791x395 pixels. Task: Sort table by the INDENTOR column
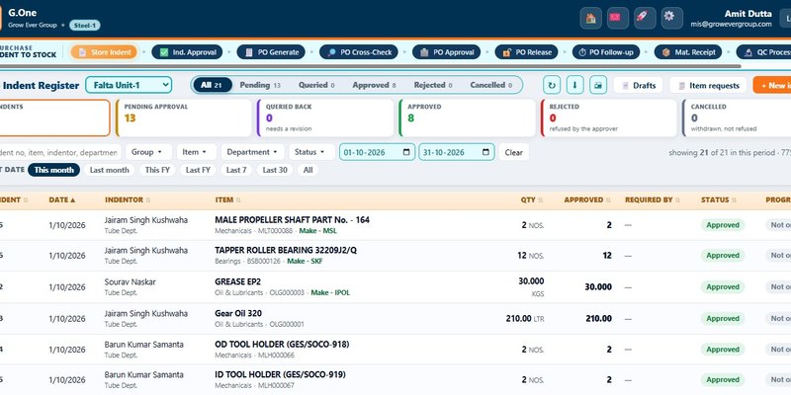128,200
